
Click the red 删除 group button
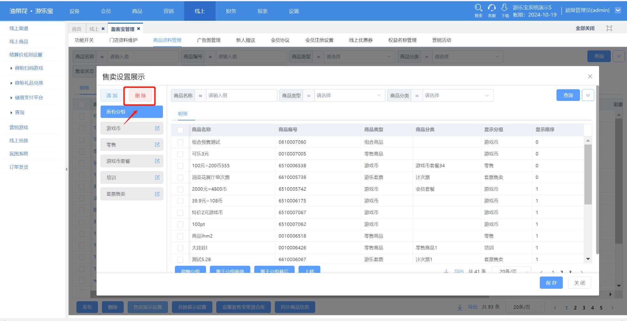coord(140,96)
